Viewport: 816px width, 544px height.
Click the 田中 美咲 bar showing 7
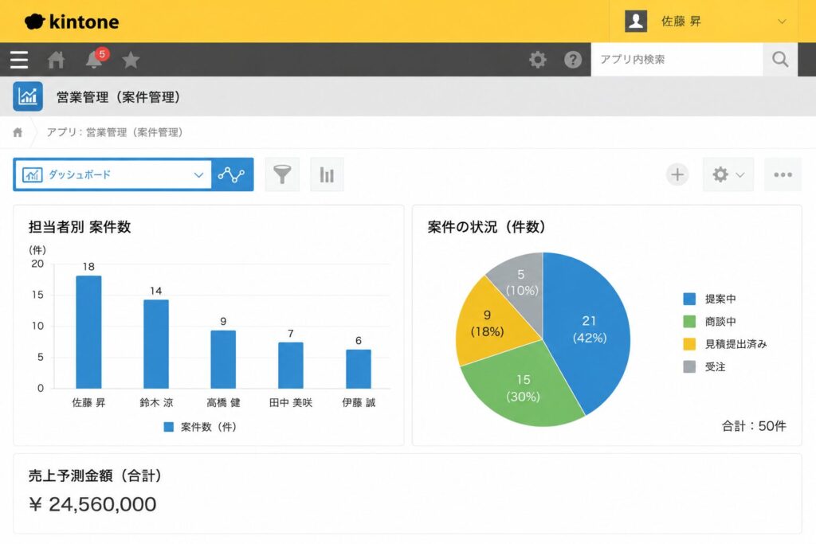tap(290, 365)
